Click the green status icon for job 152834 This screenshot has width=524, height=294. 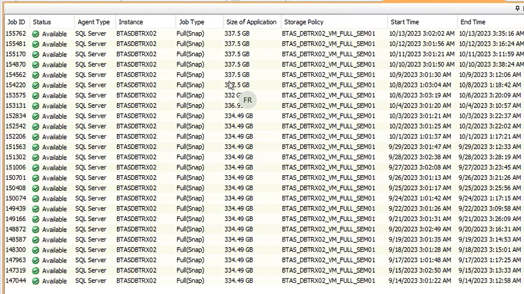pos(36,116)
